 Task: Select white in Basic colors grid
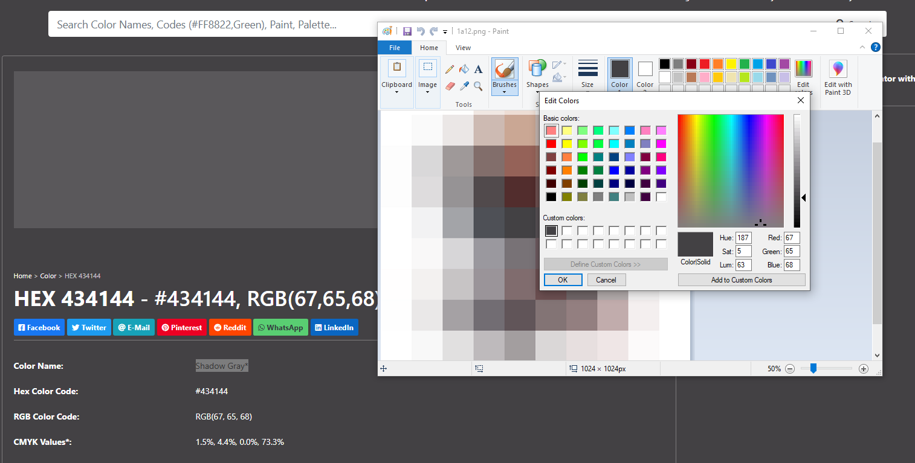(661, 197)
